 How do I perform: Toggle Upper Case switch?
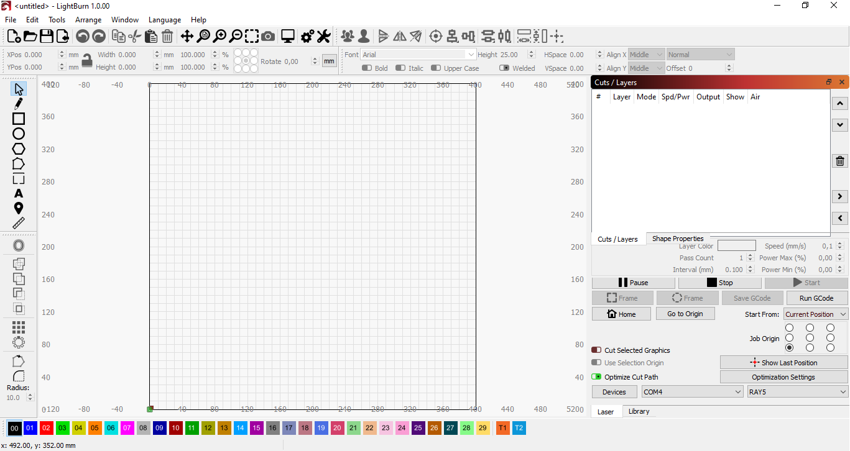point(436,68)
